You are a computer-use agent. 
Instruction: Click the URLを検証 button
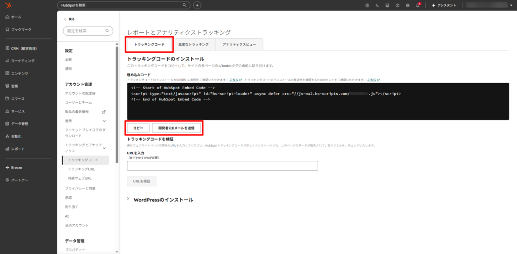pyautogui.click(x=142, y=181)
